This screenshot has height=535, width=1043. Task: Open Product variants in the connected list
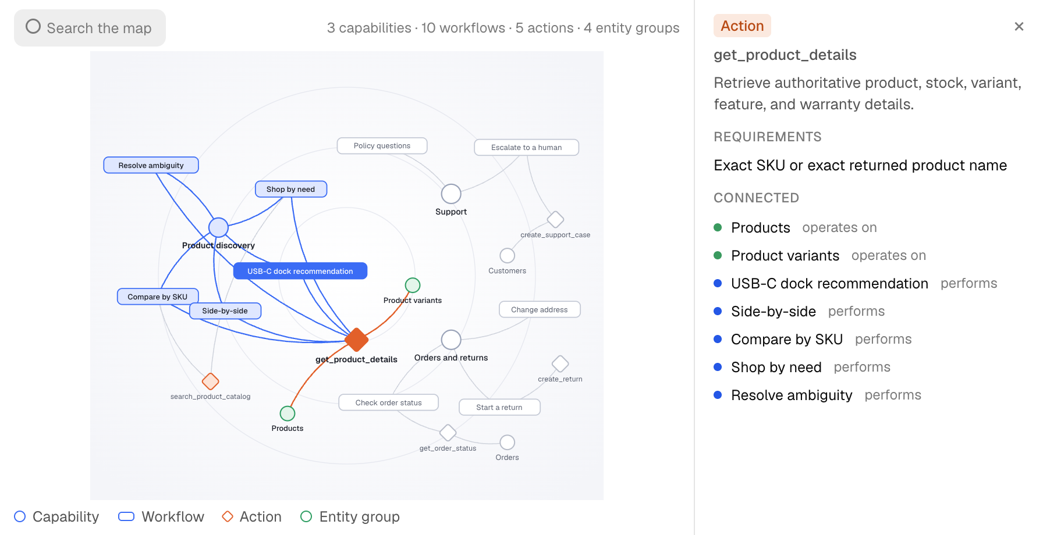(x=819, y=255)
